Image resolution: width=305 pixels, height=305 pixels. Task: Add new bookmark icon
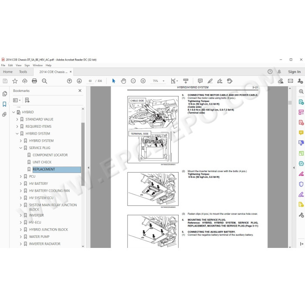point(27,100)
